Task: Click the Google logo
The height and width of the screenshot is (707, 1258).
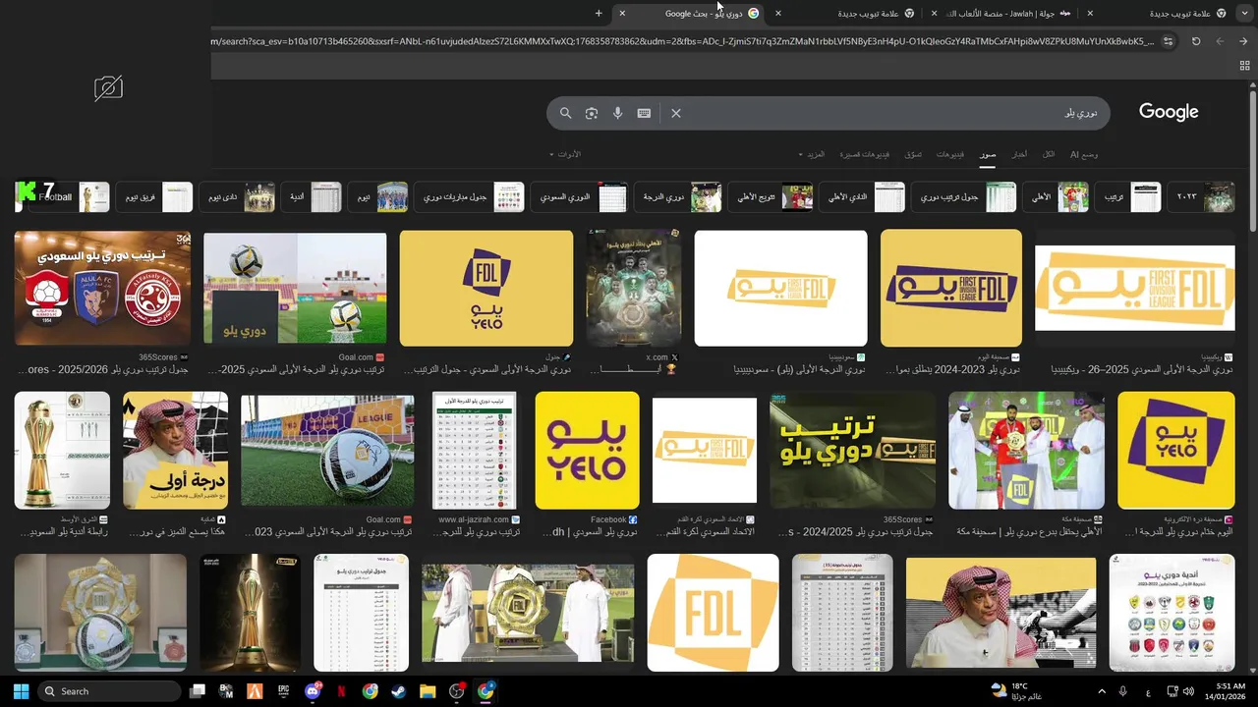Action: (1169, 112)
